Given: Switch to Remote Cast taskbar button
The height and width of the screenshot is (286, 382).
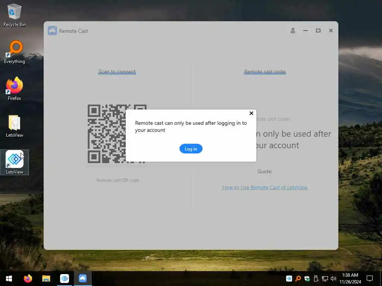Looking at the screenshot, I should (x=82, y=279).
